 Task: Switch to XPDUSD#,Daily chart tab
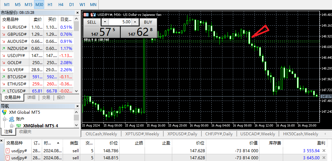tap(182, 134)
